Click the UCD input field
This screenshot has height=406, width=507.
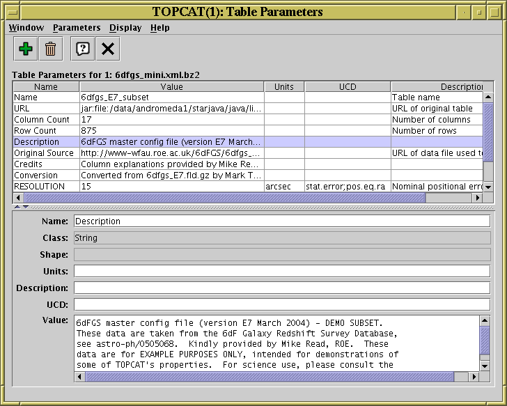tap(282, 304)
